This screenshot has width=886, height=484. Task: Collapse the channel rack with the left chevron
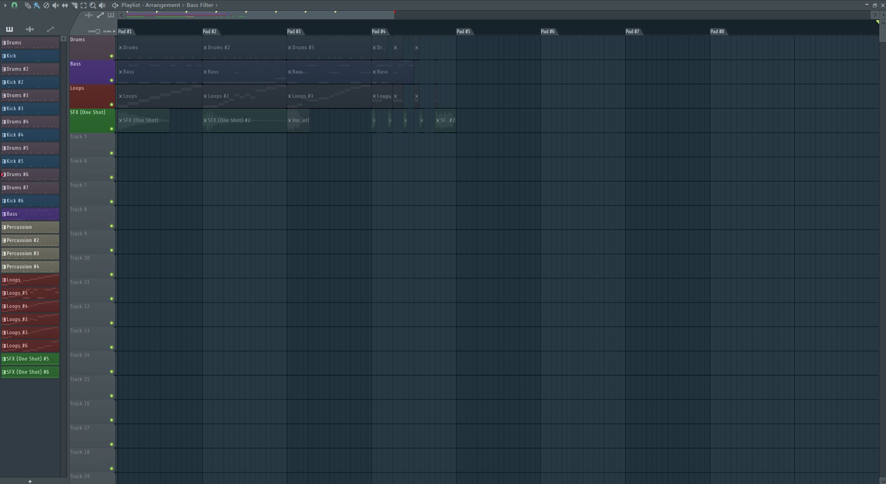click(x=122, y=14)
